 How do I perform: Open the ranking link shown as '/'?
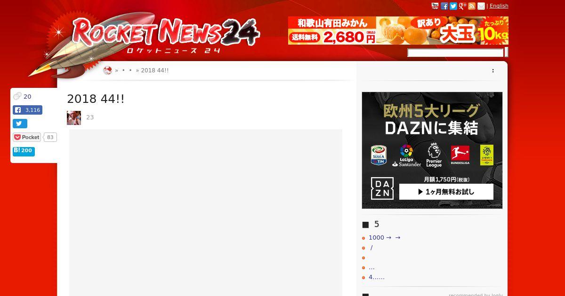(371, 248)
